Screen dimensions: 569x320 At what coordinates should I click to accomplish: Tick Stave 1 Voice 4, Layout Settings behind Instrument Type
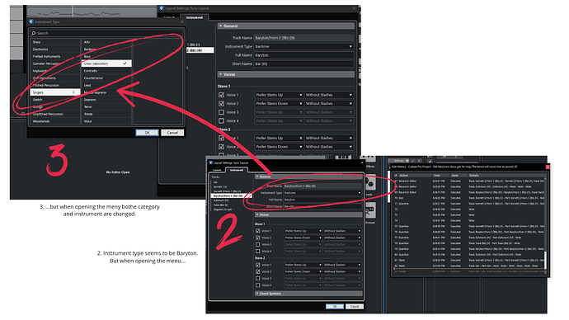(221, 120)
